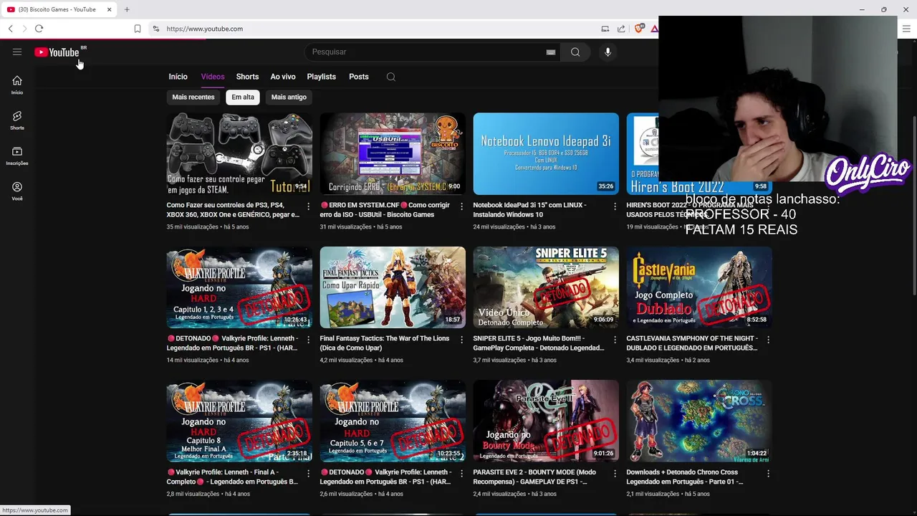Click the cast/screen icon in address bar
This screenshot has width=917, height=516.
tap(605, 29)
